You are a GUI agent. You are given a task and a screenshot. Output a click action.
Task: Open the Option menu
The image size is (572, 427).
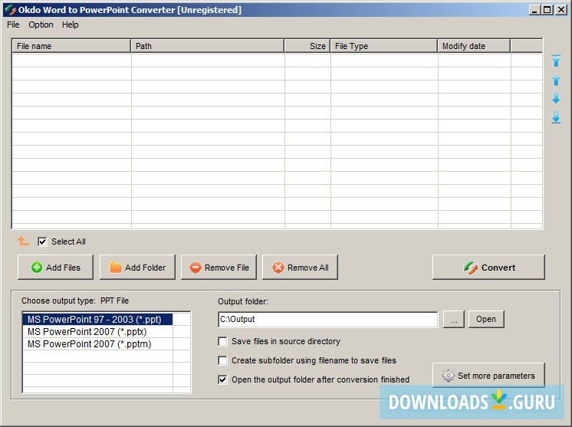tap(41, 25)
